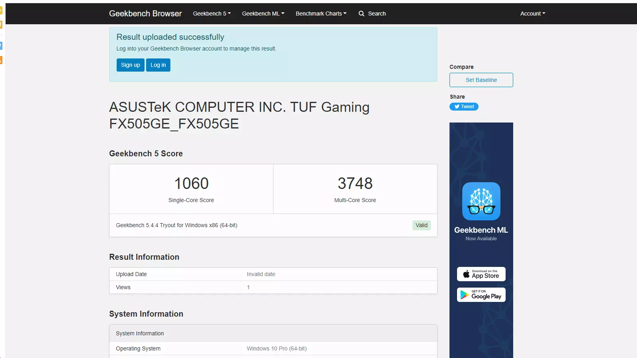The width and height of the screenshot is (637, 358).
Task: Open the Geekbench 5 dropdown menu
Action: 211,13
